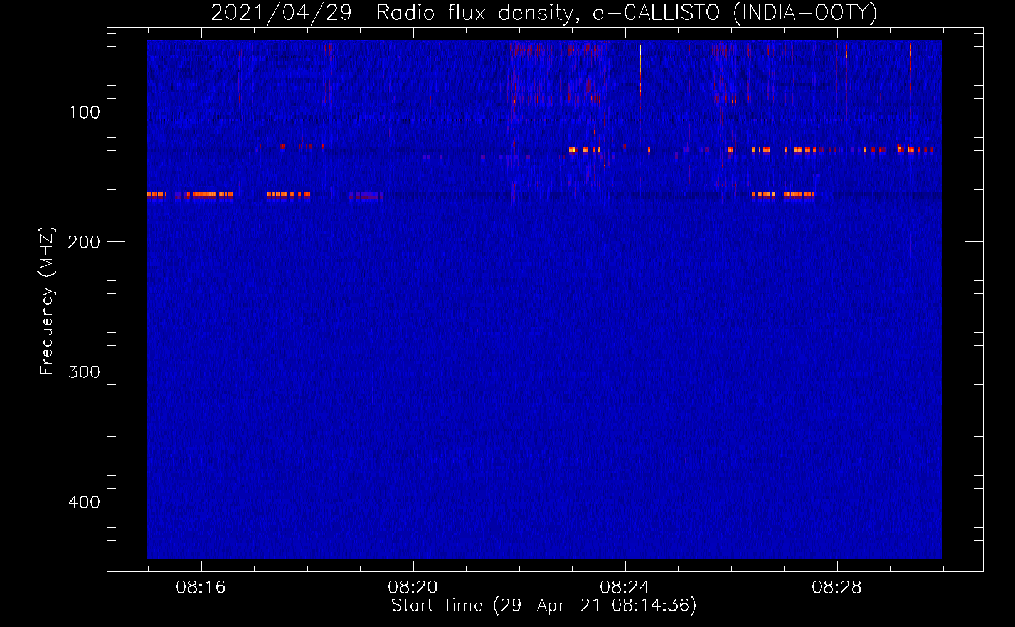This screenshot has width=1015, height=627.
Task: Click the 08:24 time tick label
Action: coord(625,587)
